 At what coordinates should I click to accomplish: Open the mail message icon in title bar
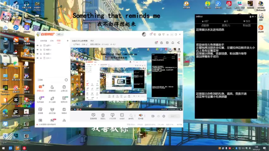tap(151, 34)
